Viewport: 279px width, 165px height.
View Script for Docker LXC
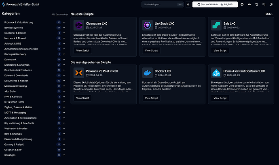point(151,98)
